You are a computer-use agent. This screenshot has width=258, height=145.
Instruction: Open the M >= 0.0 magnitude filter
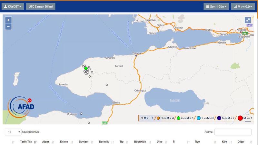pos(243,6)
